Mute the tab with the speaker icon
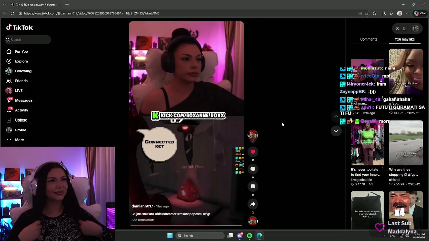This screenshot has width=429, height=241. pyautogui.click(x=17, y=4)
